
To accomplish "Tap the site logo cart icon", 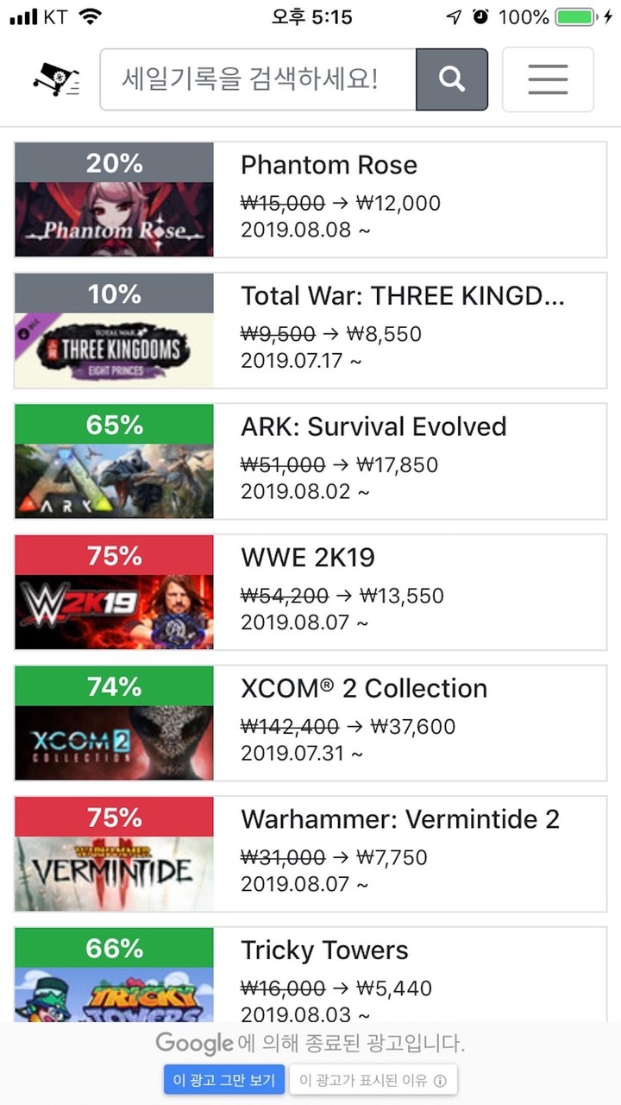I will (x=55, y=79).
